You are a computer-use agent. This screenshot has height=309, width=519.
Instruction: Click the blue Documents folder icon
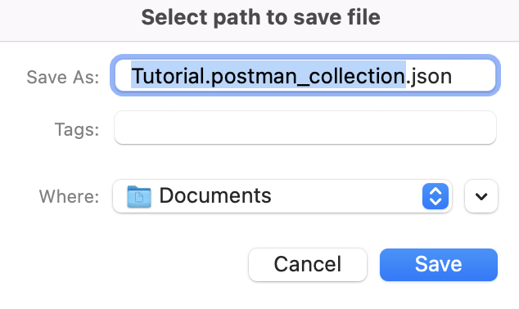click(x=139, y=197)
